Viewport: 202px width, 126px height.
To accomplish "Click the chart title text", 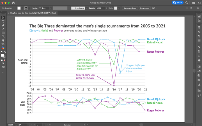I will pos(97,26).
